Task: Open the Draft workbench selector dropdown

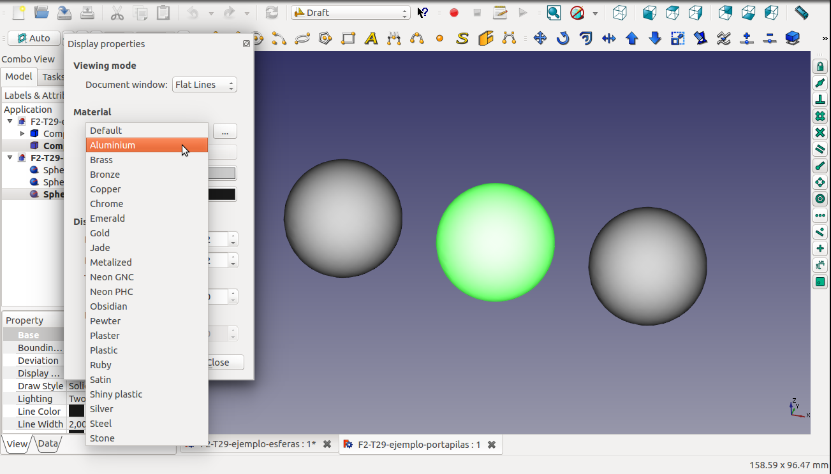Action: pos(350,13)
